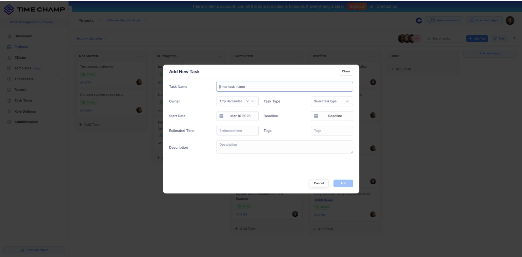Image resolution: width=522 pixels, height=257 pixels.
Task: Click the Timesheets icon in sidebar
Action: tap(9, 79)
